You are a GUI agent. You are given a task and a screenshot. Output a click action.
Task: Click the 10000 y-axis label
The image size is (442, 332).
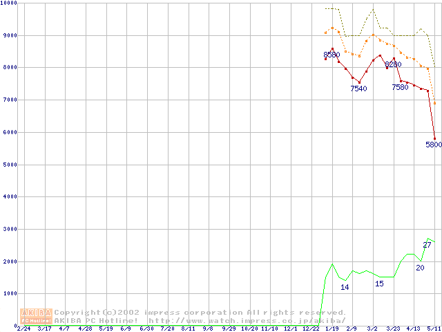click(10, 3)
